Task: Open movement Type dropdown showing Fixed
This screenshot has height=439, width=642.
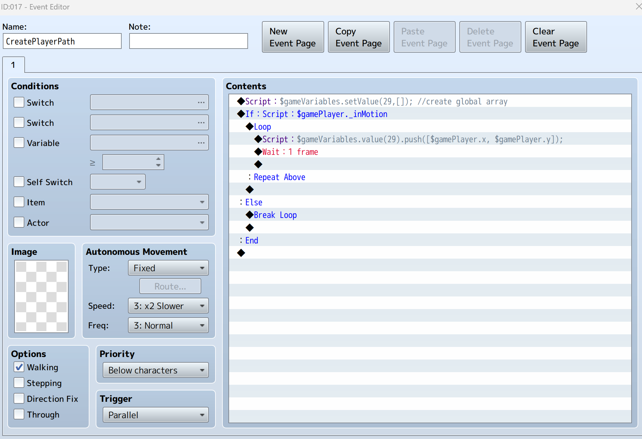Action: [168, 268]
